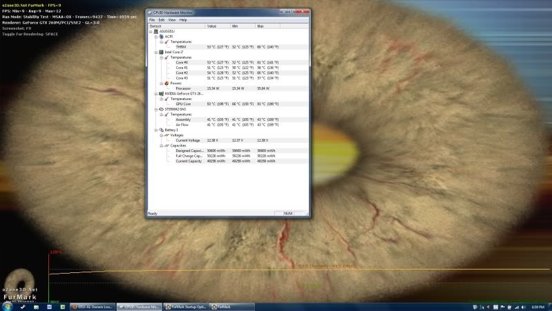Select the Current Capacity row

point(228,161)
